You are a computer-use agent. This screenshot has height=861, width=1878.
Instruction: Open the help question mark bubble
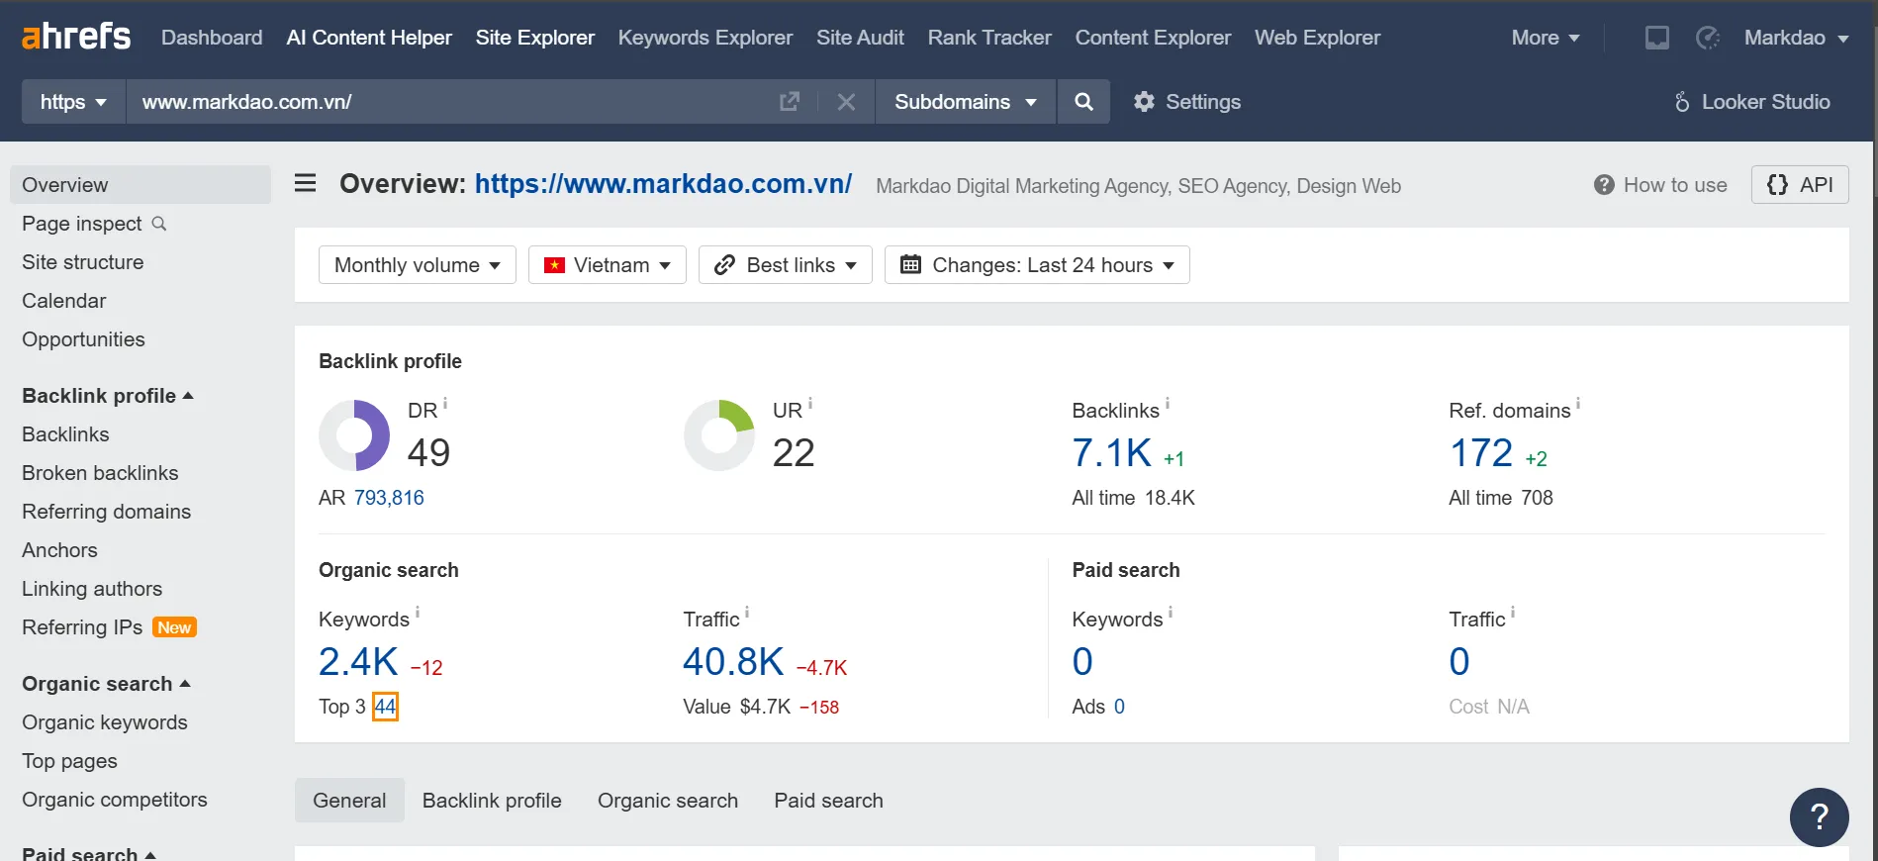[1819, 816]
